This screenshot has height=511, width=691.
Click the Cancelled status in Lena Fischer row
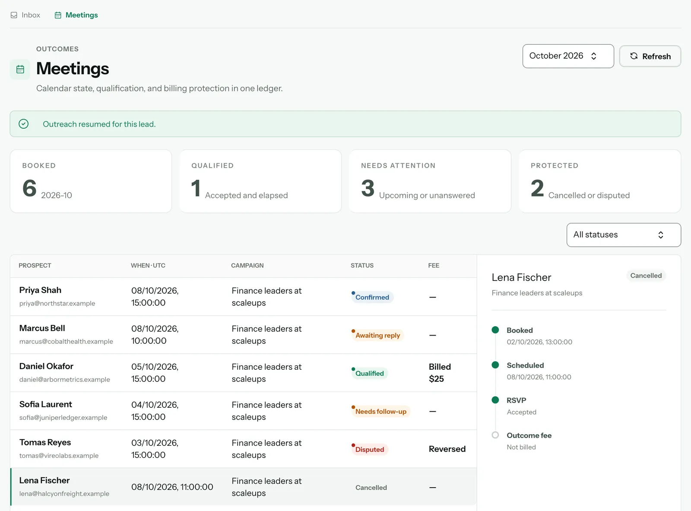pos(371,487)
